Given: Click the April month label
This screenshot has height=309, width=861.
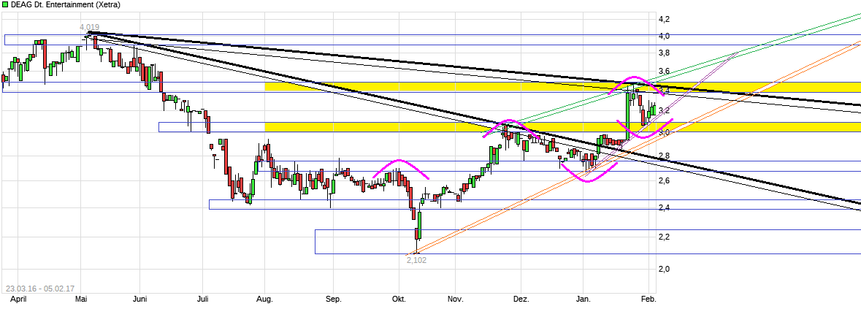Looking at the screenshot, I should click(19, 300).
